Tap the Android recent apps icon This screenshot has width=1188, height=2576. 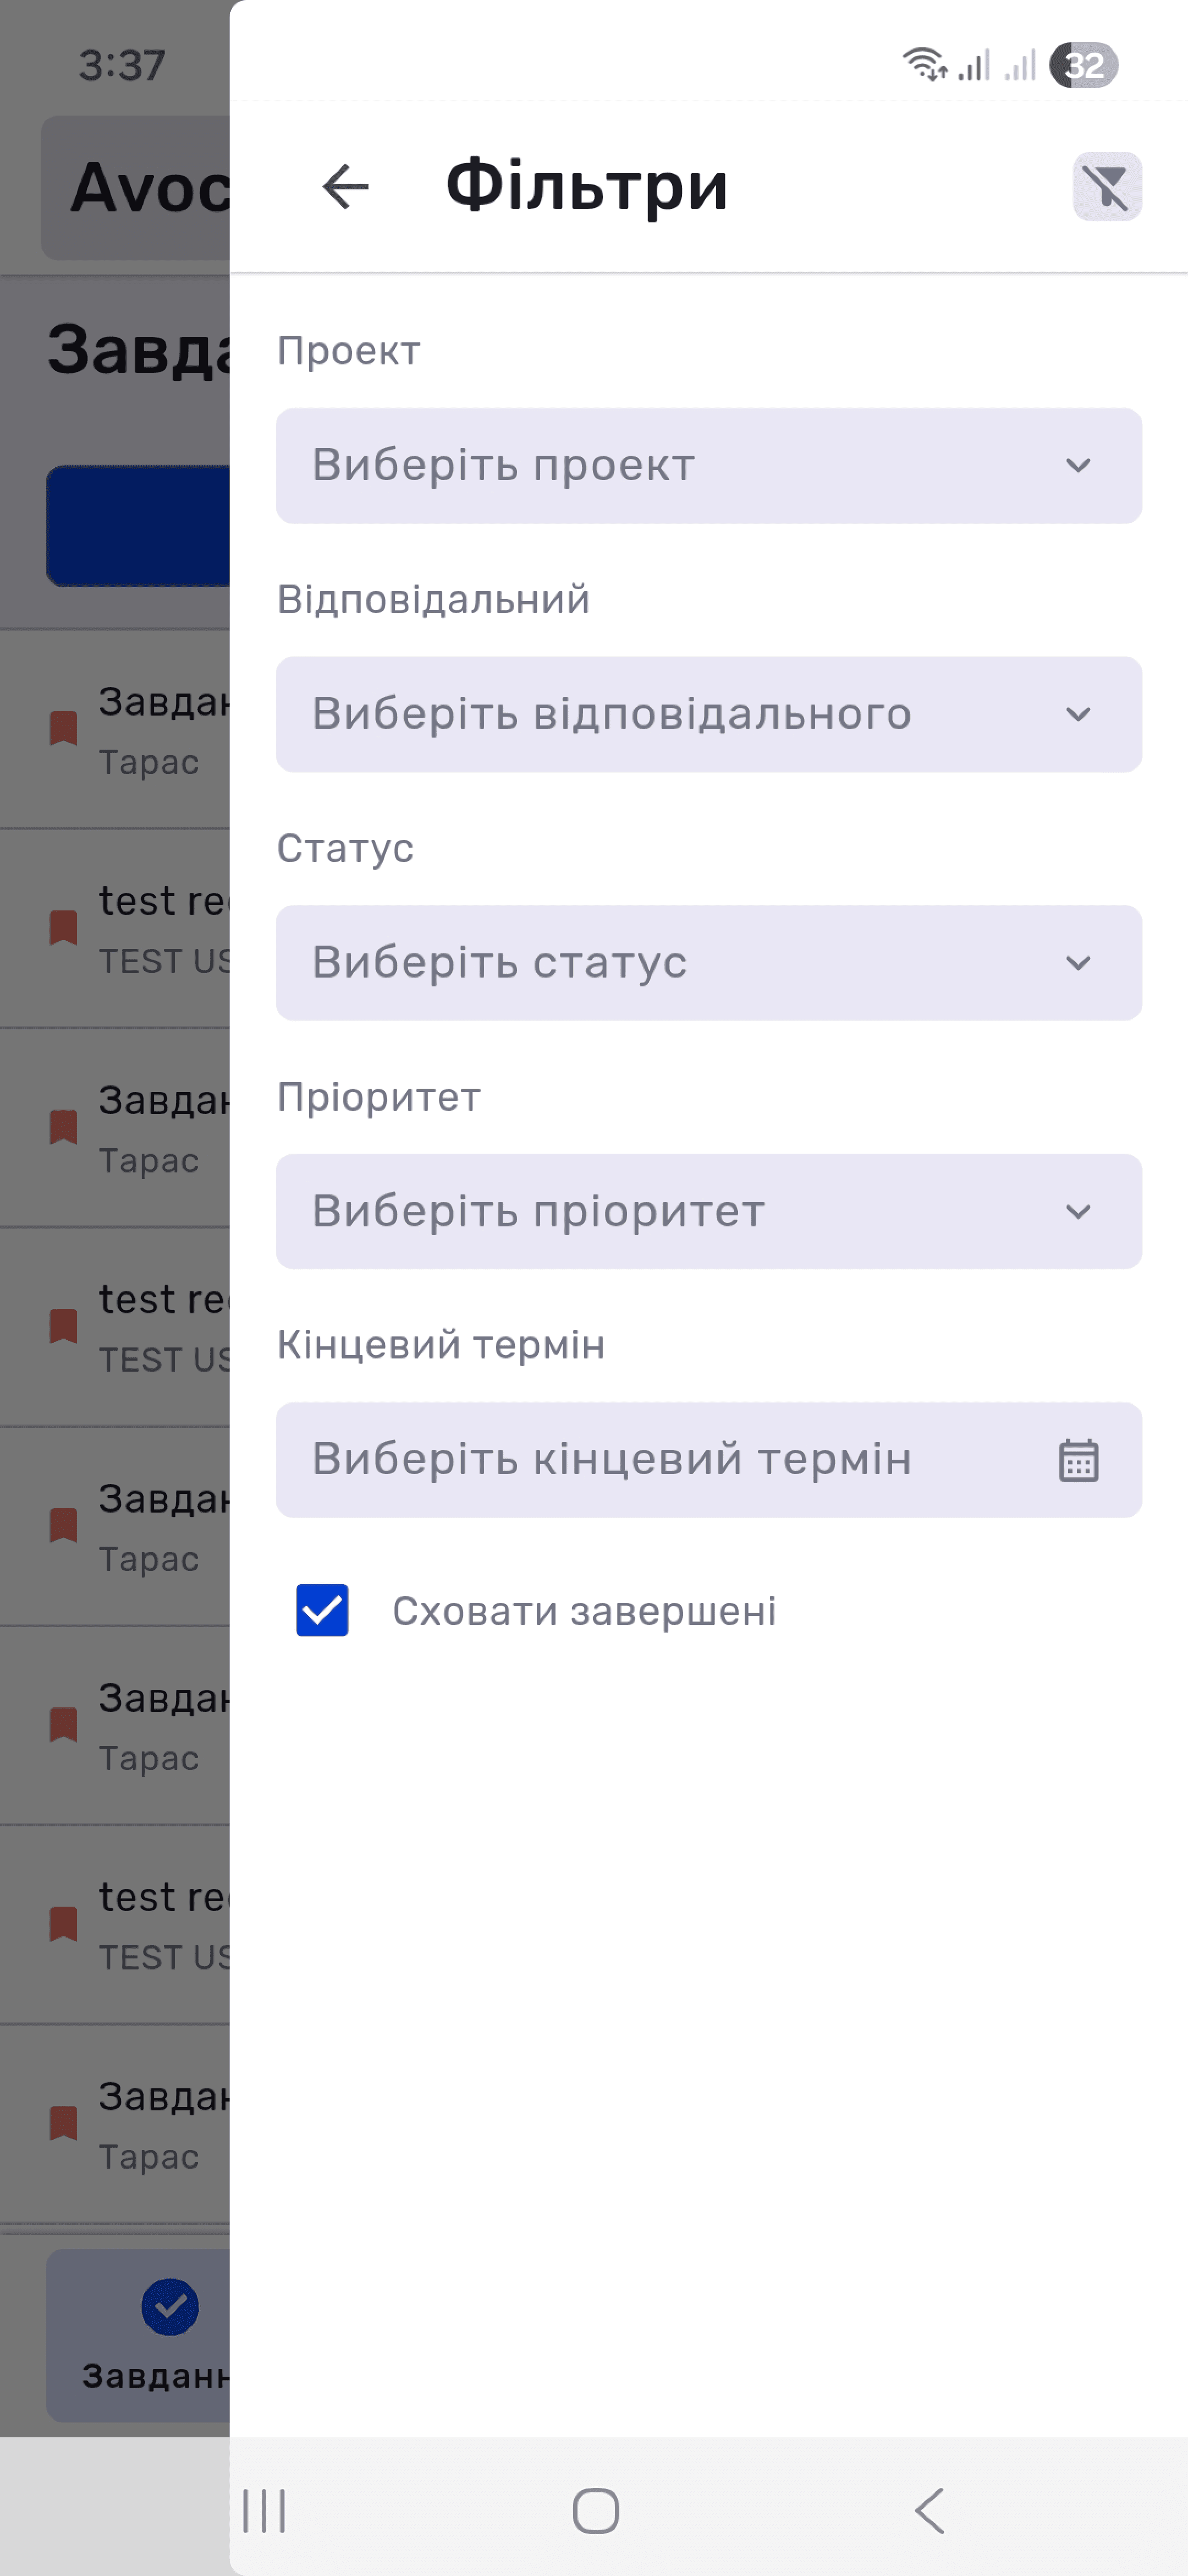pyautogui.click(x=265, y=2510)
